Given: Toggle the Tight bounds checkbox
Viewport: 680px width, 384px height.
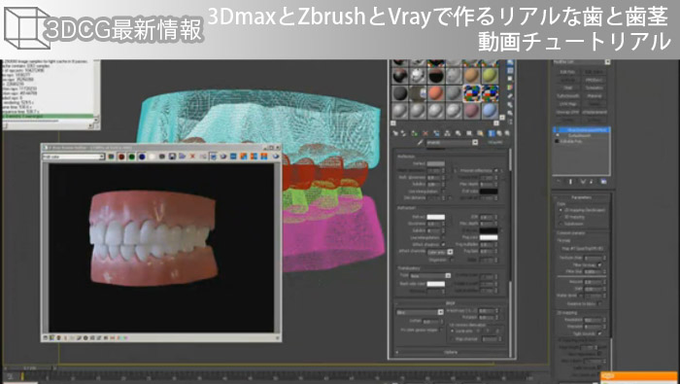Looking at the screenshot, I should [599, 333].
